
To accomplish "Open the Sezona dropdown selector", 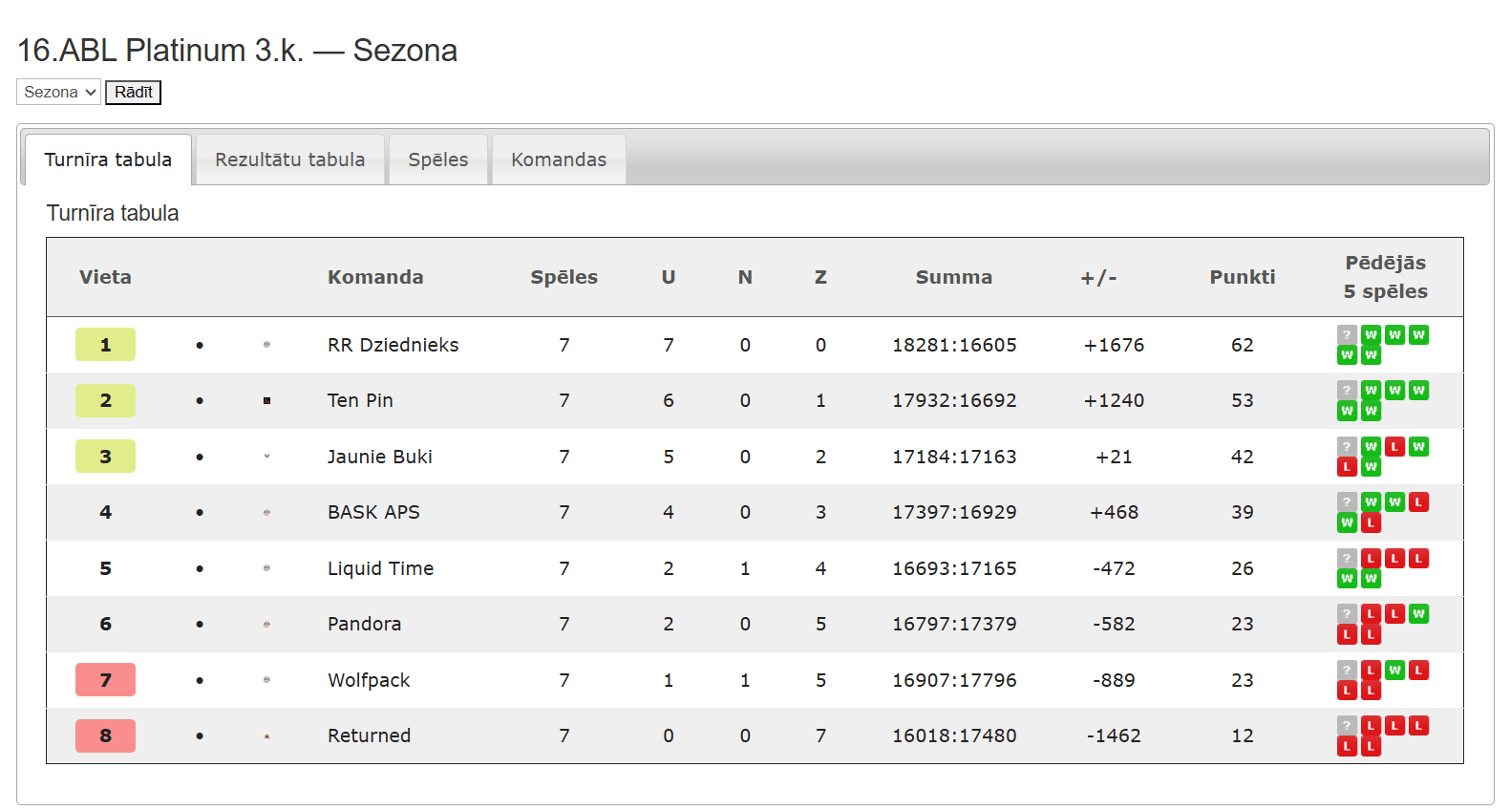I will pyautogui.click(x=58, y=92).
